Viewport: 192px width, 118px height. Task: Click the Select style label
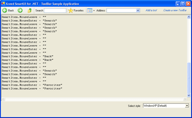(134, 106)
